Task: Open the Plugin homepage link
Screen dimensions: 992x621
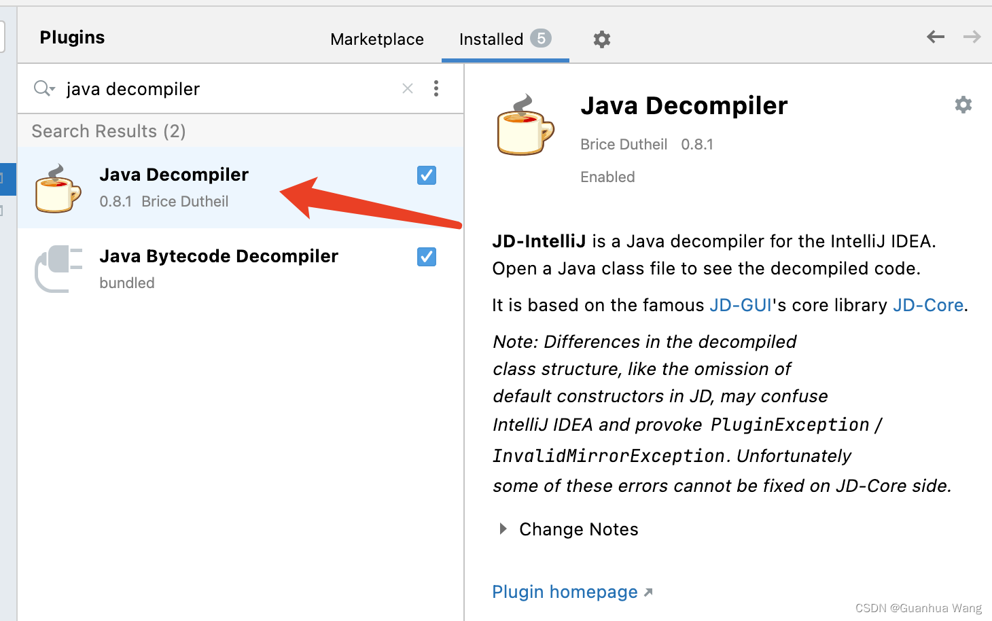Action: (x=565, y=592)
